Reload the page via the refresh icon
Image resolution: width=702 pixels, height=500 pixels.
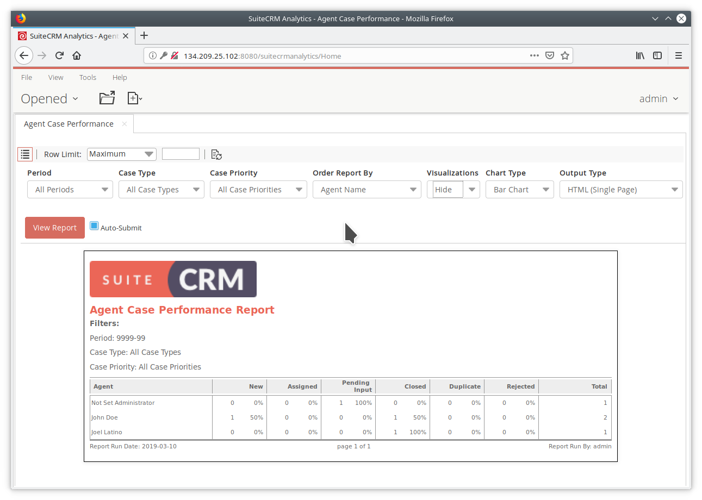tap(59, 55)
